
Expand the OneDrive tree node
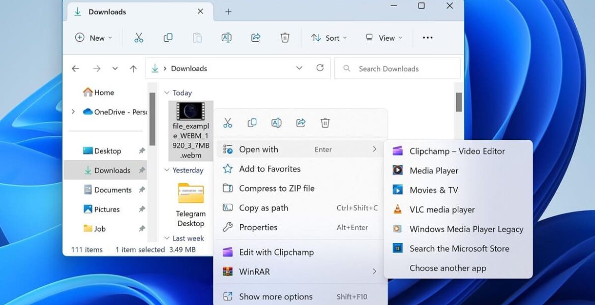tap(73, 112)
